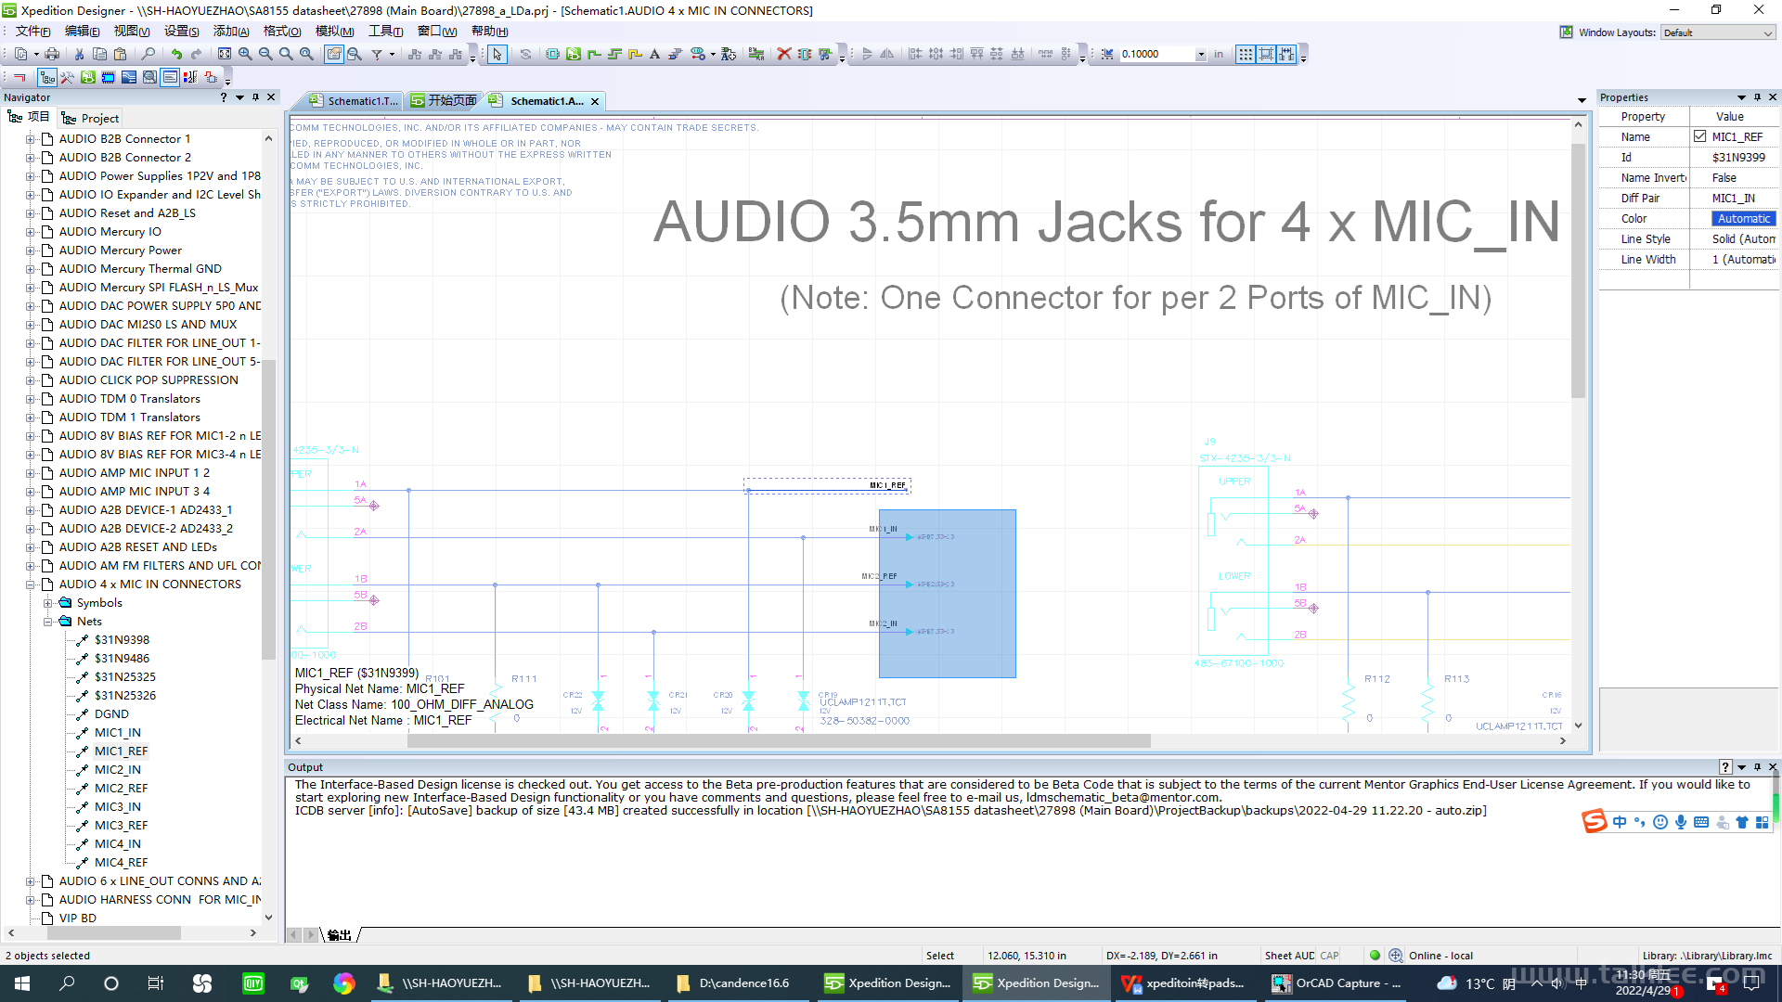Click the blue IC chip icon in second toolbar
Screen dimensions: 1782x1002
109,77
